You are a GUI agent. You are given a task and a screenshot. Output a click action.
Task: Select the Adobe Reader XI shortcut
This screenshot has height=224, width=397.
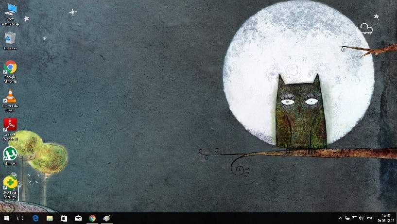10,129
